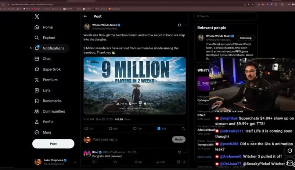Screen dimensions: 295x170
Task: Like the 9 Million players post
Action: pos(135,129)
